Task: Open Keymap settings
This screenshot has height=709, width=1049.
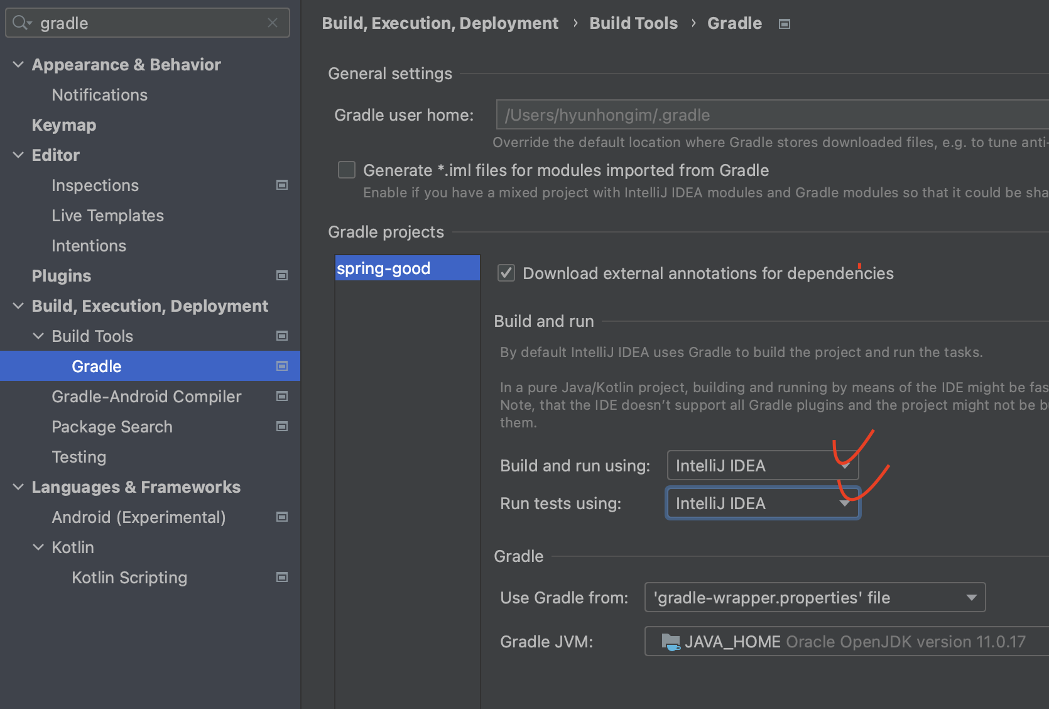Action: pyautogui.click(x=64, y=125)
